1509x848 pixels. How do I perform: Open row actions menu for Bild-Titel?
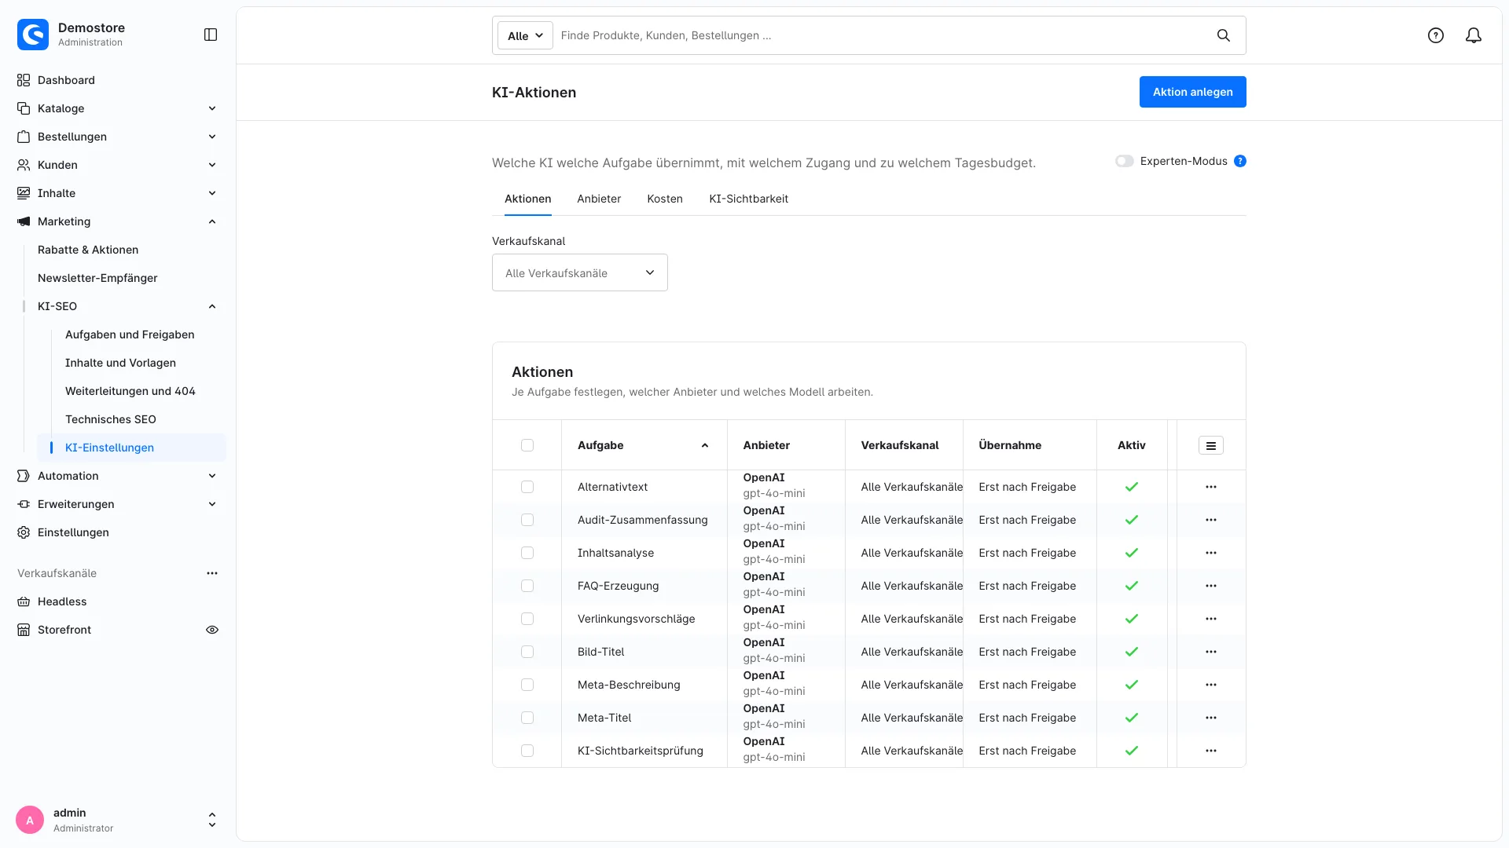[1211, 652]
